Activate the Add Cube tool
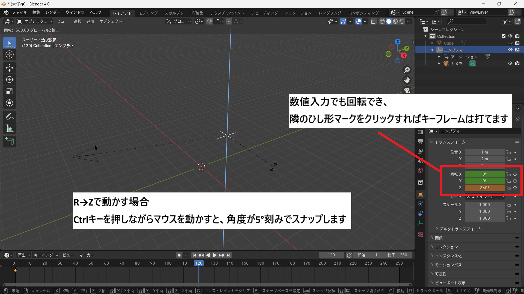Screen dimensions: 524x294 [10, 142]
